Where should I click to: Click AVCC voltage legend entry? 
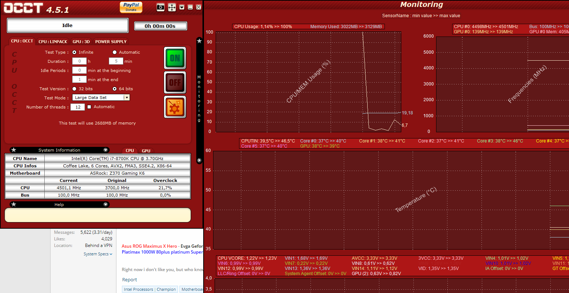coord(375,258)
